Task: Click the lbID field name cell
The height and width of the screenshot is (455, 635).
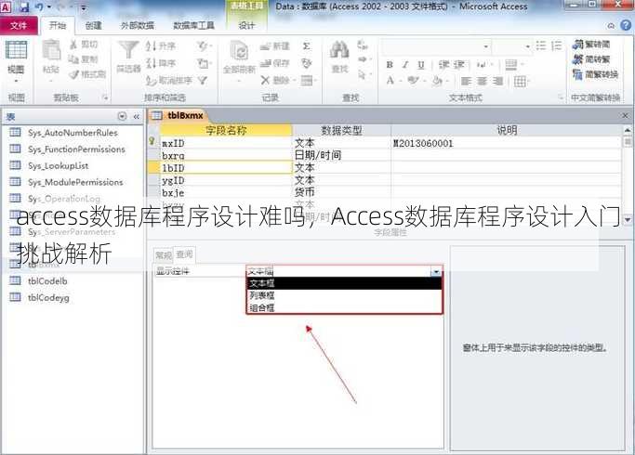Action: [226, 168]
